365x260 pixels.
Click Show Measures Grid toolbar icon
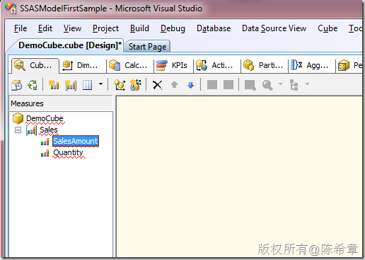(87, 85)
